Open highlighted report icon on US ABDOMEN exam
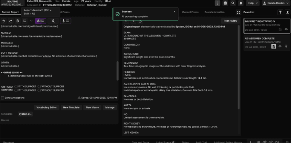This screenshot has width=291, height=143. coord(274,47)
